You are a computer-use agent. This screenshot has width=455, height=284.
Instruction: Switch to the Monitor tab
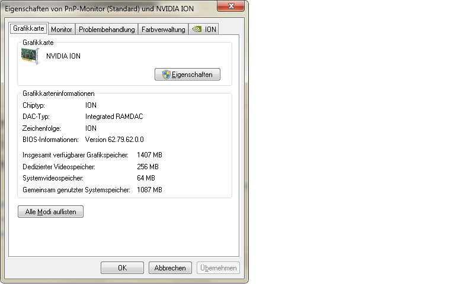click(x=62, y=29)
